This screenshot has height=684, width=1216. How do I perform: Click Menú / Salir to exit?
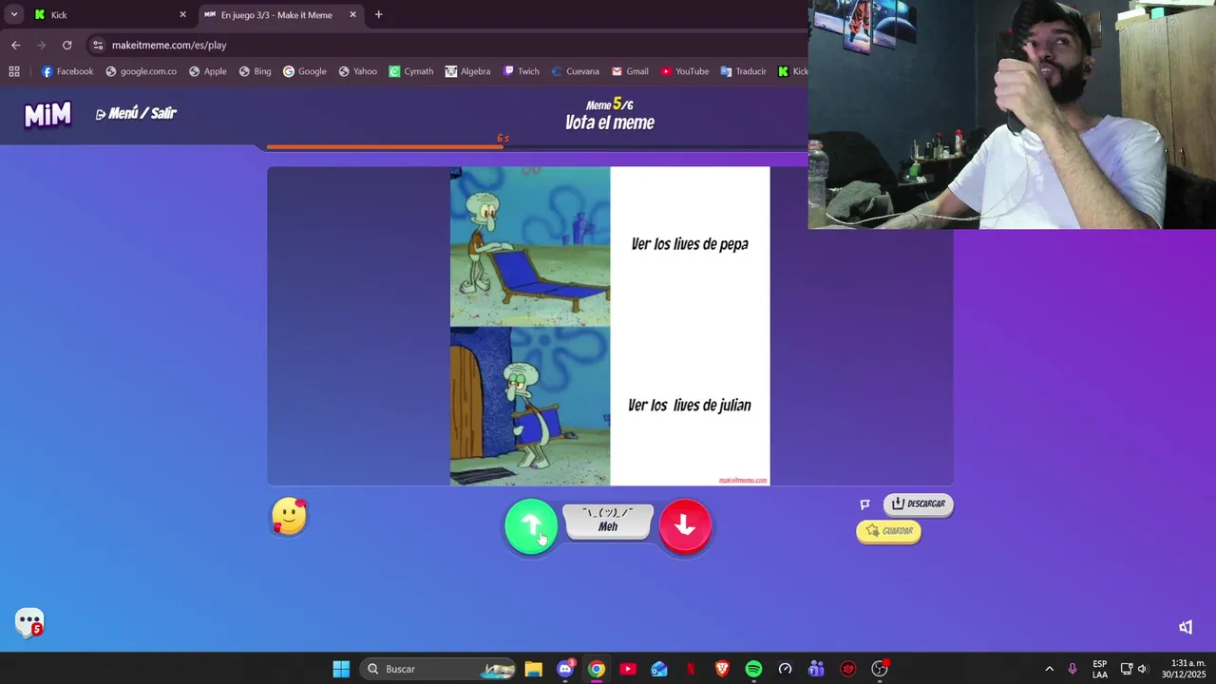[136, 113]
